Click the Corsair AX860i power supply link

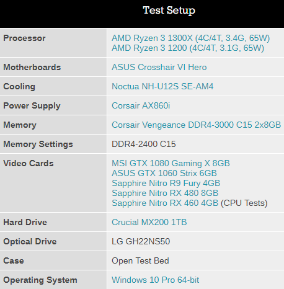(141, 106)
